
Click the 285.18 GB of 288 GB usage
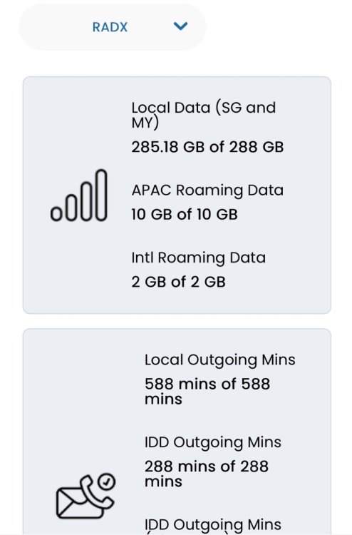click(207, 147)
